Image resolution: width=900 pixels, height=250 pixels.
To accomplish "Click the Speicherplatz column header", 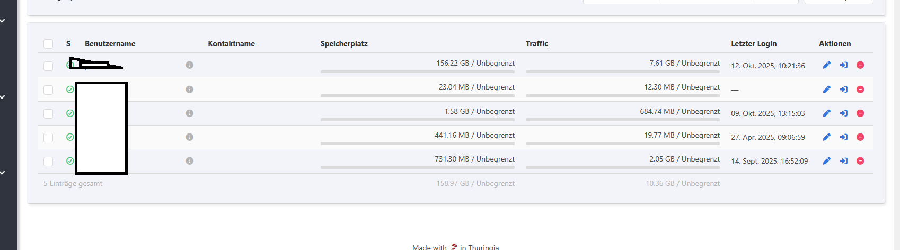I will (343, 44).
